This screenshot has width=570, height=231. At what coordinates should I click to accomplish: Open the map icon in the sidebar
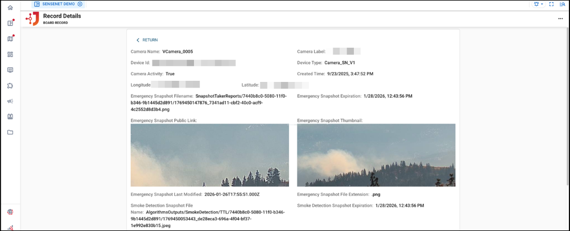pyautogui.click(x=10, y=39)
